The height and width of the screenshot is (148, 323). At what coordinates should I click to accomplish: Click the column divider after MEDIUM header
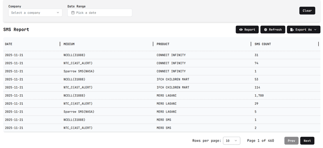pyautogui.click(x=153, y=44)
